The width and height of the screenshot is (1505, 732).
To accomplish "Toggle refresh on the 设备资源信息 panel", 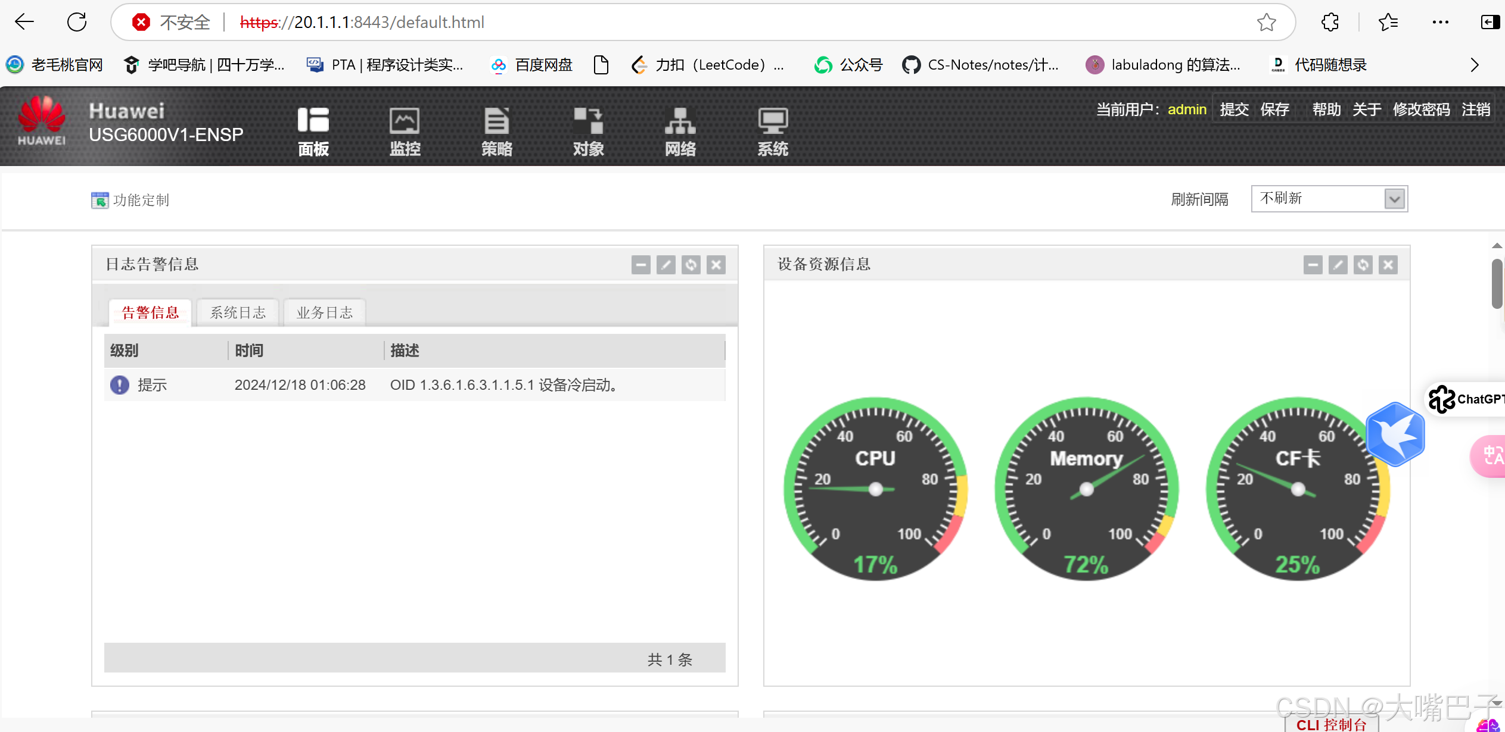I will (x=1363, y=264).
